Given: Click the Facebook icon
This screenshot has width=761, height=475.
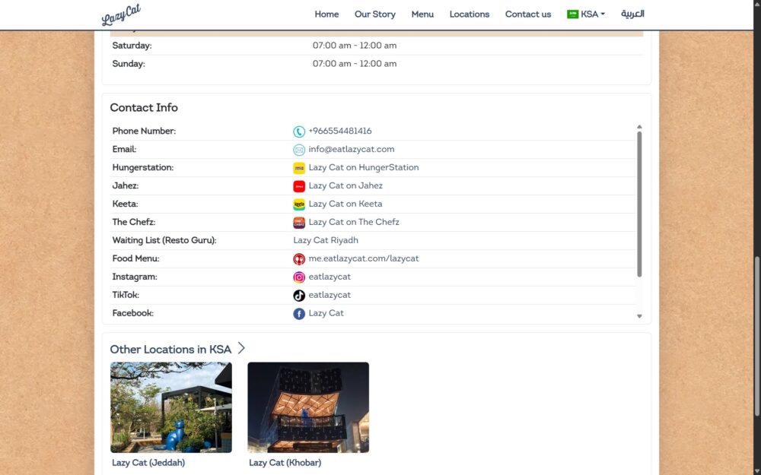Looking at the screenshot, I should (x=299, y=314).
